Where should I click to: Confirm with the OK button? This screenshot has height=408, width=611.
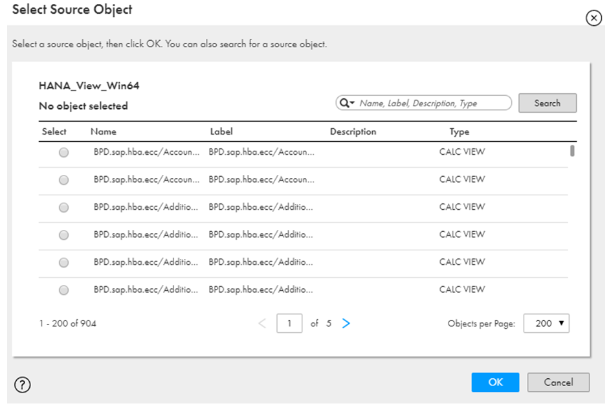point(495,382)
